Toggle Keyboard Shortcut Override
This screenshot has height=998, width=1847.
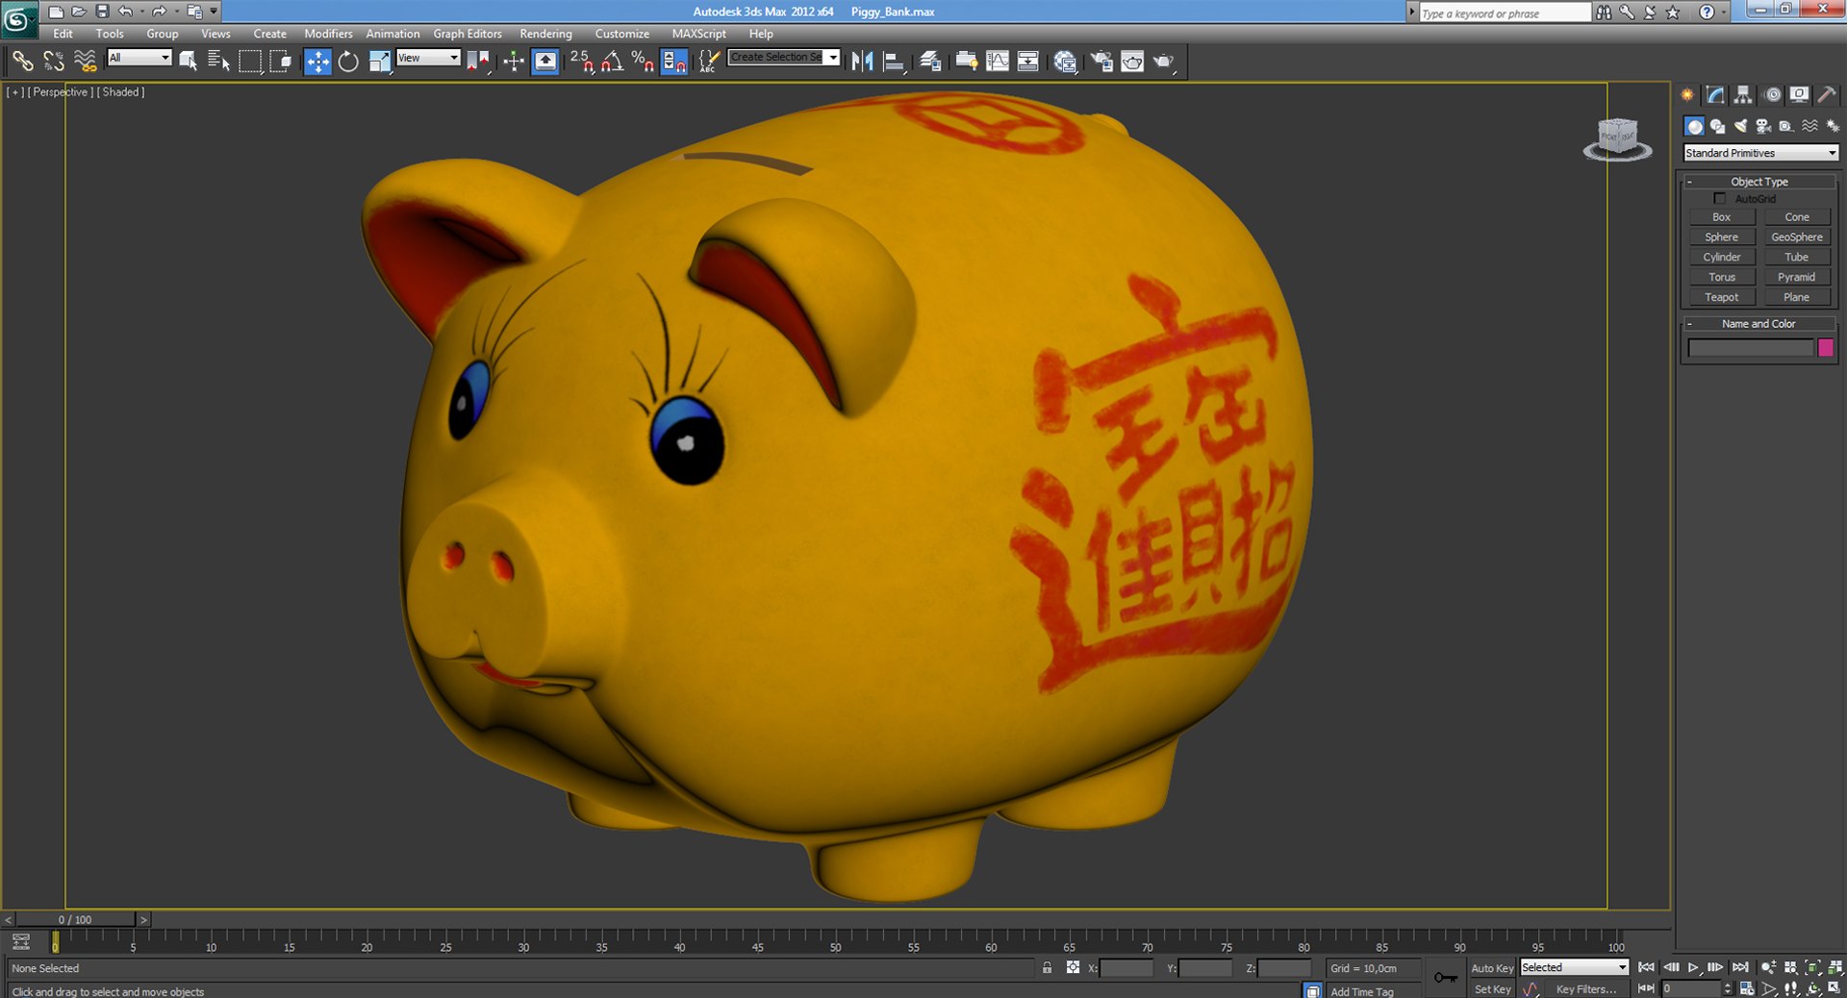(x=545, y=62)
